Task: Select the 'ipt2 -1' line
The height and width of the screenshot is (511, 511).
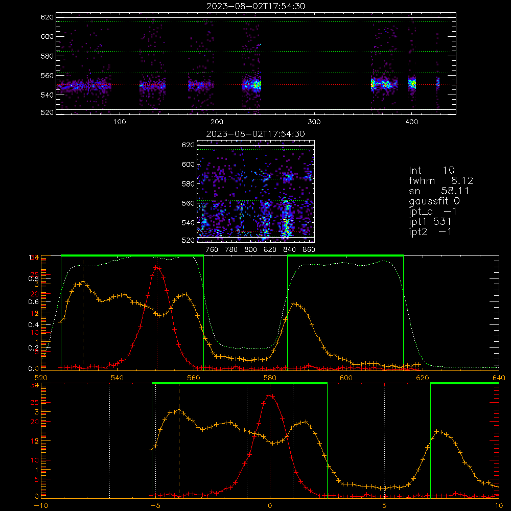Action: point(430,231)
